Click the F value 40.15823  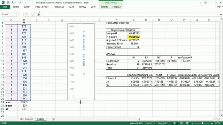[171, 61]
